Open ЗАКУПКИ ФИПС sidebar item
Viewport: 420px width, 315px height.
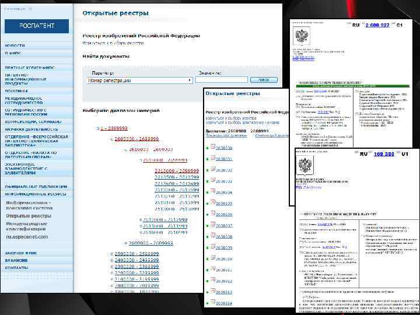[21, 253]
